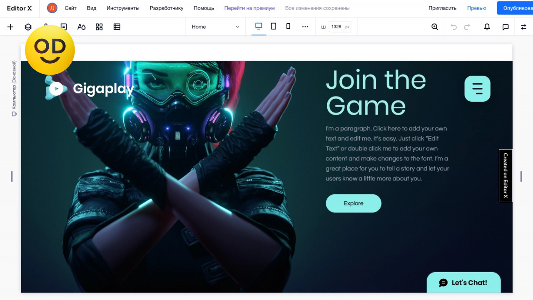
Task: Open the Сайт menu
Action: (70, 8)
